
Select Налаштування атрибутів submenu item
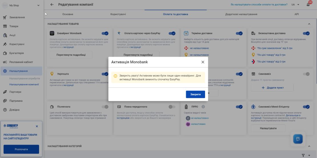[x=25, y=79]
